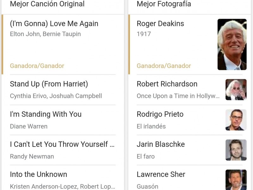Select the Lawrence Sher nominee name
The height and width of the screenshot is (190, 253).
click(161, 174)
